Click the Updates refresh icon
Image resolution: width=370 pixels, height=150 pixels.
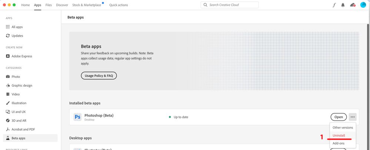(x=8, y=36)
